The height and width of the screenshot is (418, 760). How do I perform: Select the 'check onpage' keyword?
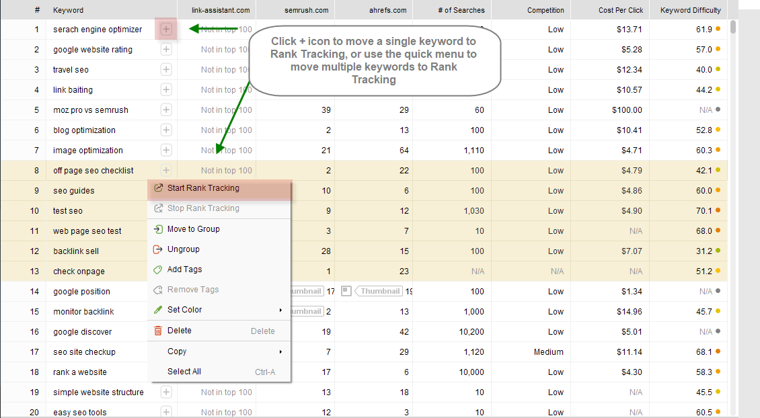click(79, 271)
